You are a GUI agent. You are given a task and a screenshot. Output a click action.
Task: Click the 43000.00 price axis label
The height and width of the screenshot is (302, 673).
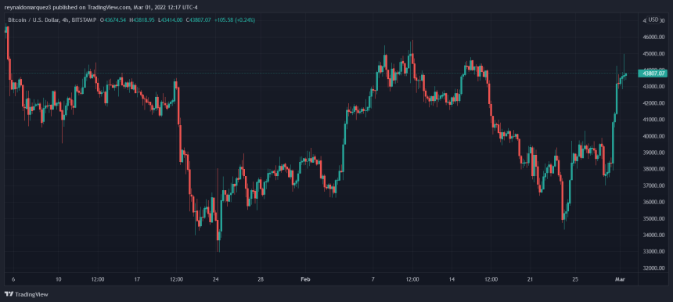(x=654, y=87)
